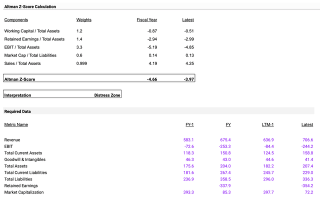Viewport: 320px width, 199px height.
Task: Select latest value 0.13
Action: pyautogui.click(x=189, y=55)
